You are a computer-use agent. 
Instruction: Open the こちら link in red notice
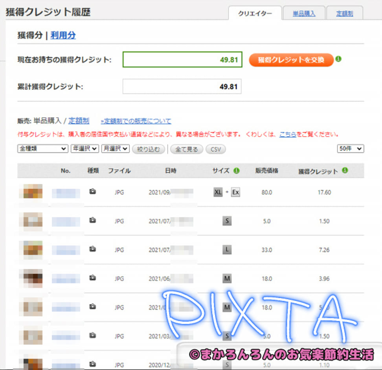point(287,134)
